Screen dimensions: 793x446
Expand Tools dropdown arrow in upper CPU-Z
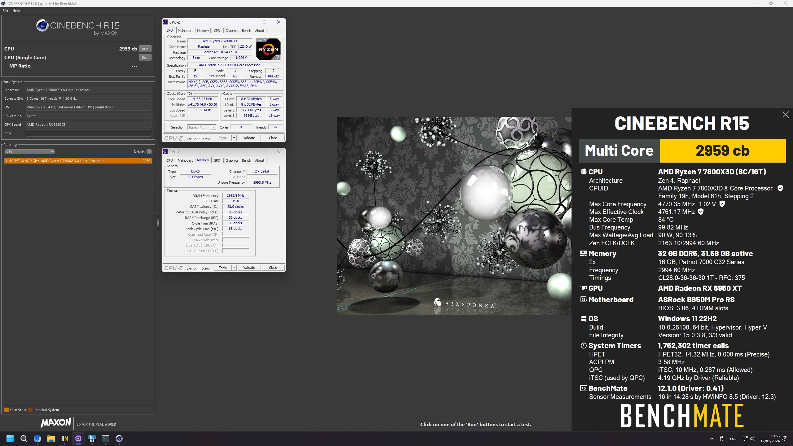tap(234, 138)
